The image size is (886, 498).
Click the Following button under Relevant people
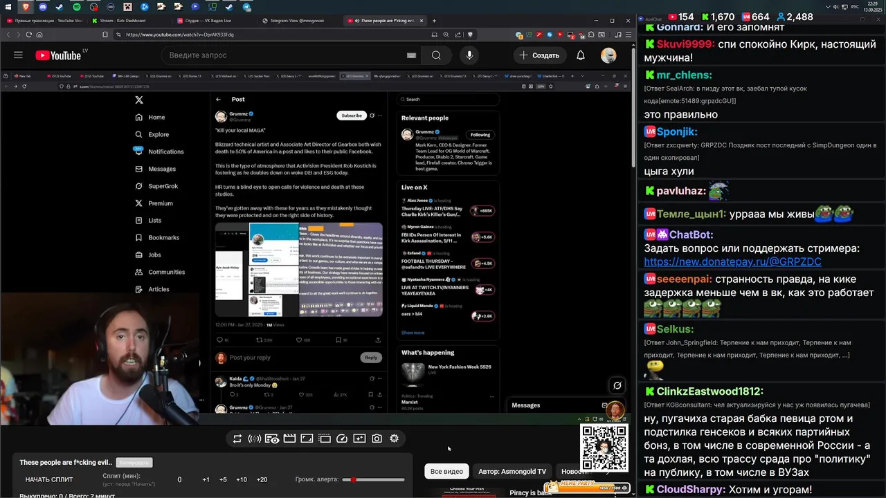tap(480, 135)
